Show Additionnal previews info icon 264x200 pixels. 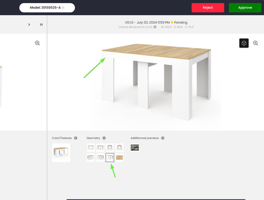(x=163, y=138)
